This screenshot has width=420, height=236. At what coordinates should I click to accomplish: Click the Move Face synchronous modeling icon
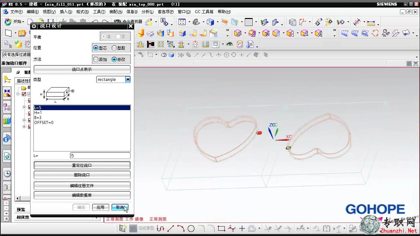[238, 33]
